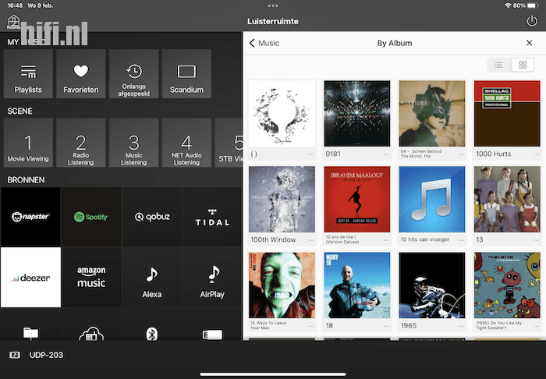This screenshot has height=379, width=546.
Task: Open the 1000 Hurts album cover
Action: point(507,113)
